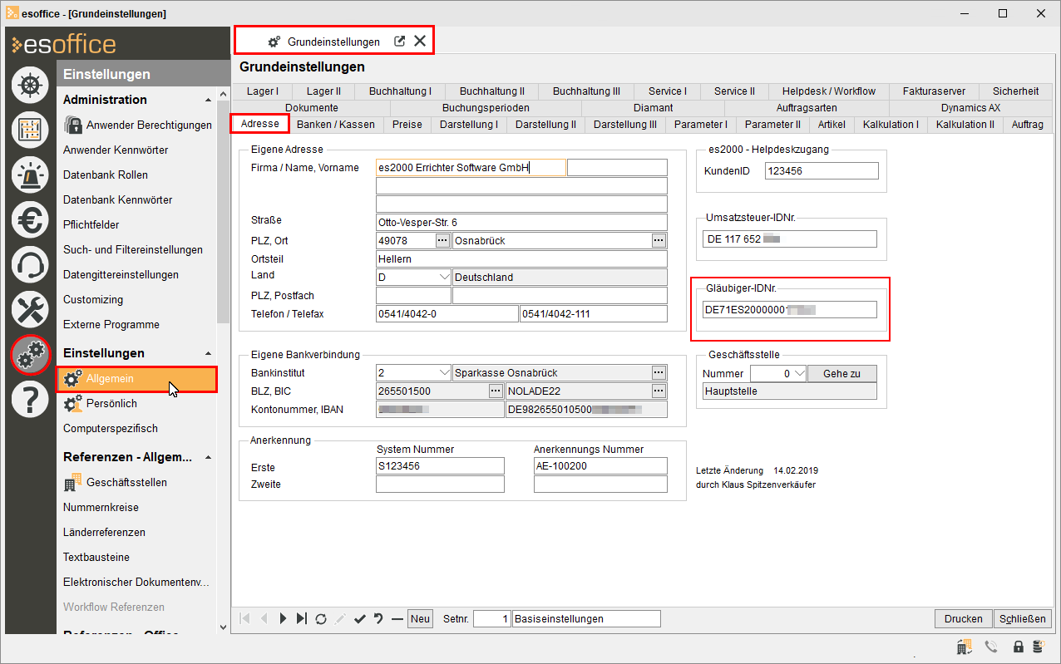Click the Schließen button
The image size is (1061, 664).
point(1023,618)
